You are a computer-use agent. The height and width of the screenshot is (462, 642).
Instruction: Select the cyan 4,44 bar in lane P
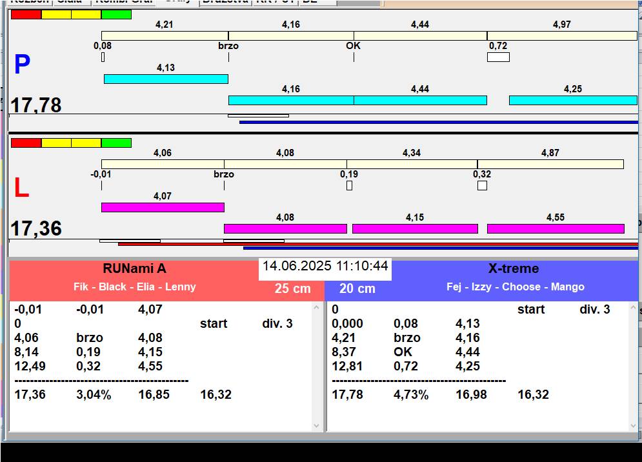(421, 101)
